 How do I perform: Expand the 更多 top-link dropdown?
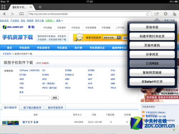(x=59, y=21)
